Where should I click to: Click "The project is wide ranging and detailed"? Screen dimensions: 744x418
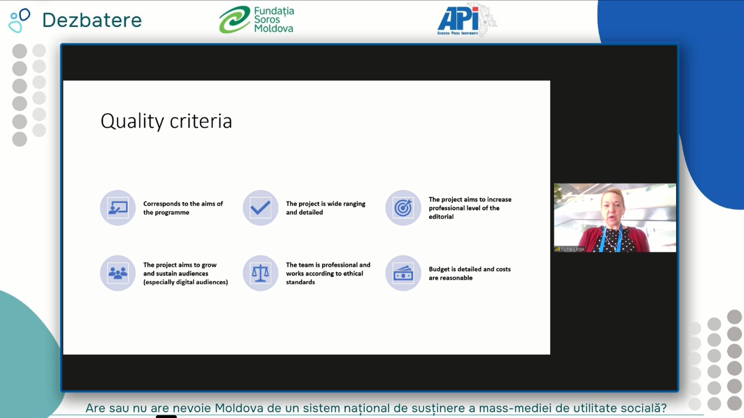coord(325,208)
